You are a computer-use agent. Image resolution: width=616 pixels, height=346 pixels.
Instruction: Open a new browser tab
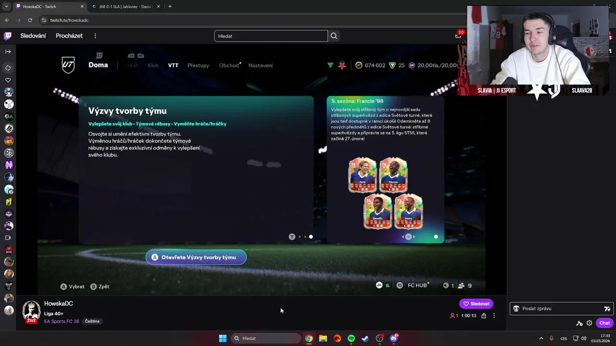coord(170,6)
